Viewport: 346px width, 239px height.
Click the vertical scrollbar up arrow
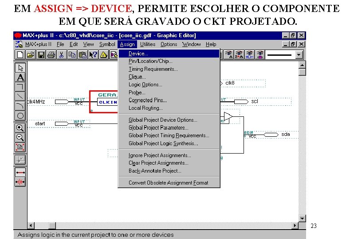point(302,65)
